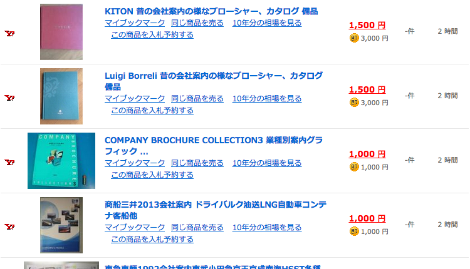Open the pink KITON brochure thumbnail
Viewport: 470px width, 269px height.
[61, 32]
